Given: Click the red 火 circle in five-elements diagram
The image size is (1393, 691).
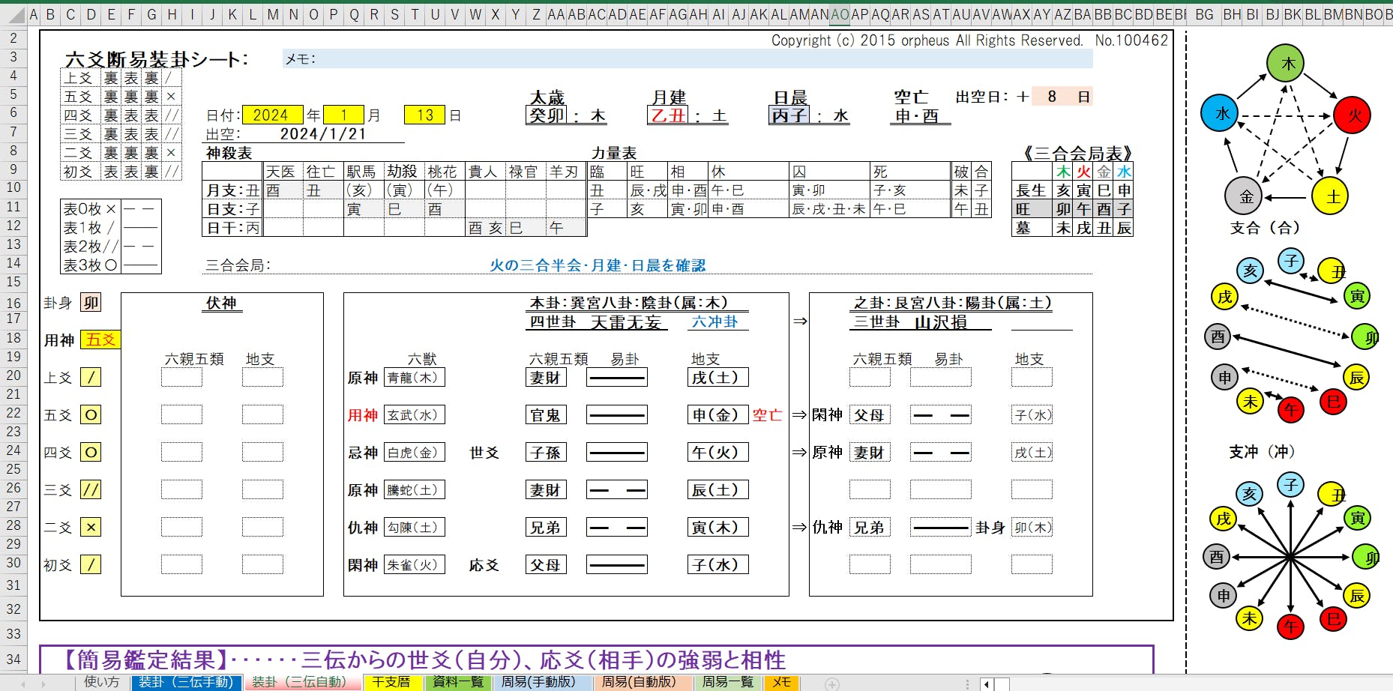Looking at the screenshot, I should point(1353,115).
